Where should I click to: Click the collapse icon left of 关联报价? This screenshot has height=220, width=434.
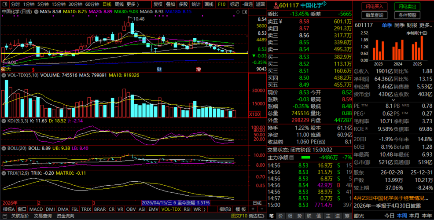6,216
